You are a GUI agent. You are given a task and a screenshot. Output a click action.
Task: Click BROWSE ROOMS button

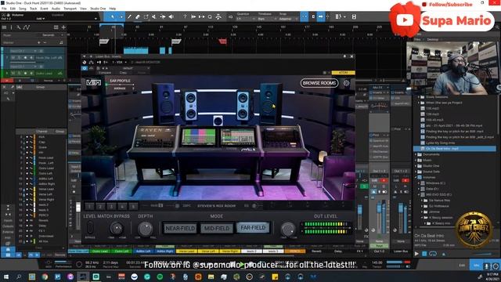point(319,83)
